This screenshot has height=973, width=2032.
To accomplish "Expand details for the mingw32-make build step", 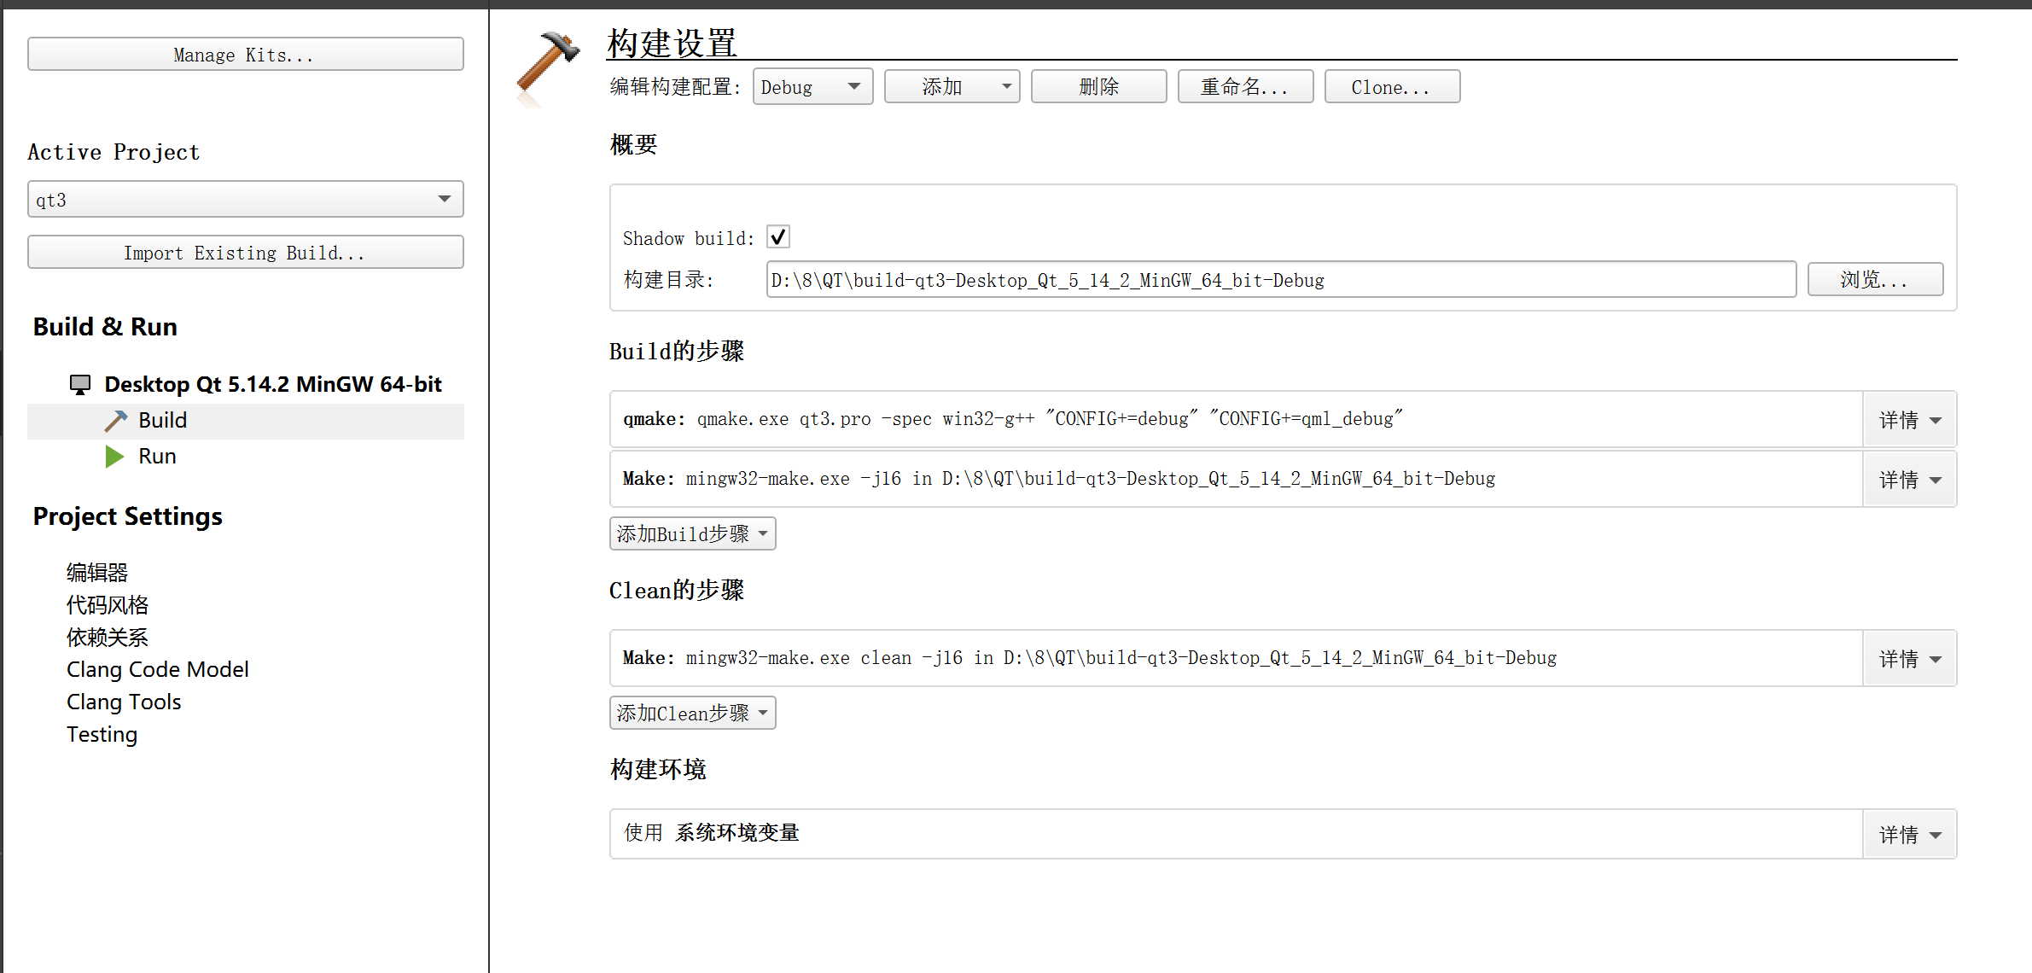I will pos(1909,480).
